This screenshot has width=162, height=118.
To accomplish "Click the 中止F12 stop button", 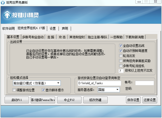I will pyautogui.click(x=69, y=100).
